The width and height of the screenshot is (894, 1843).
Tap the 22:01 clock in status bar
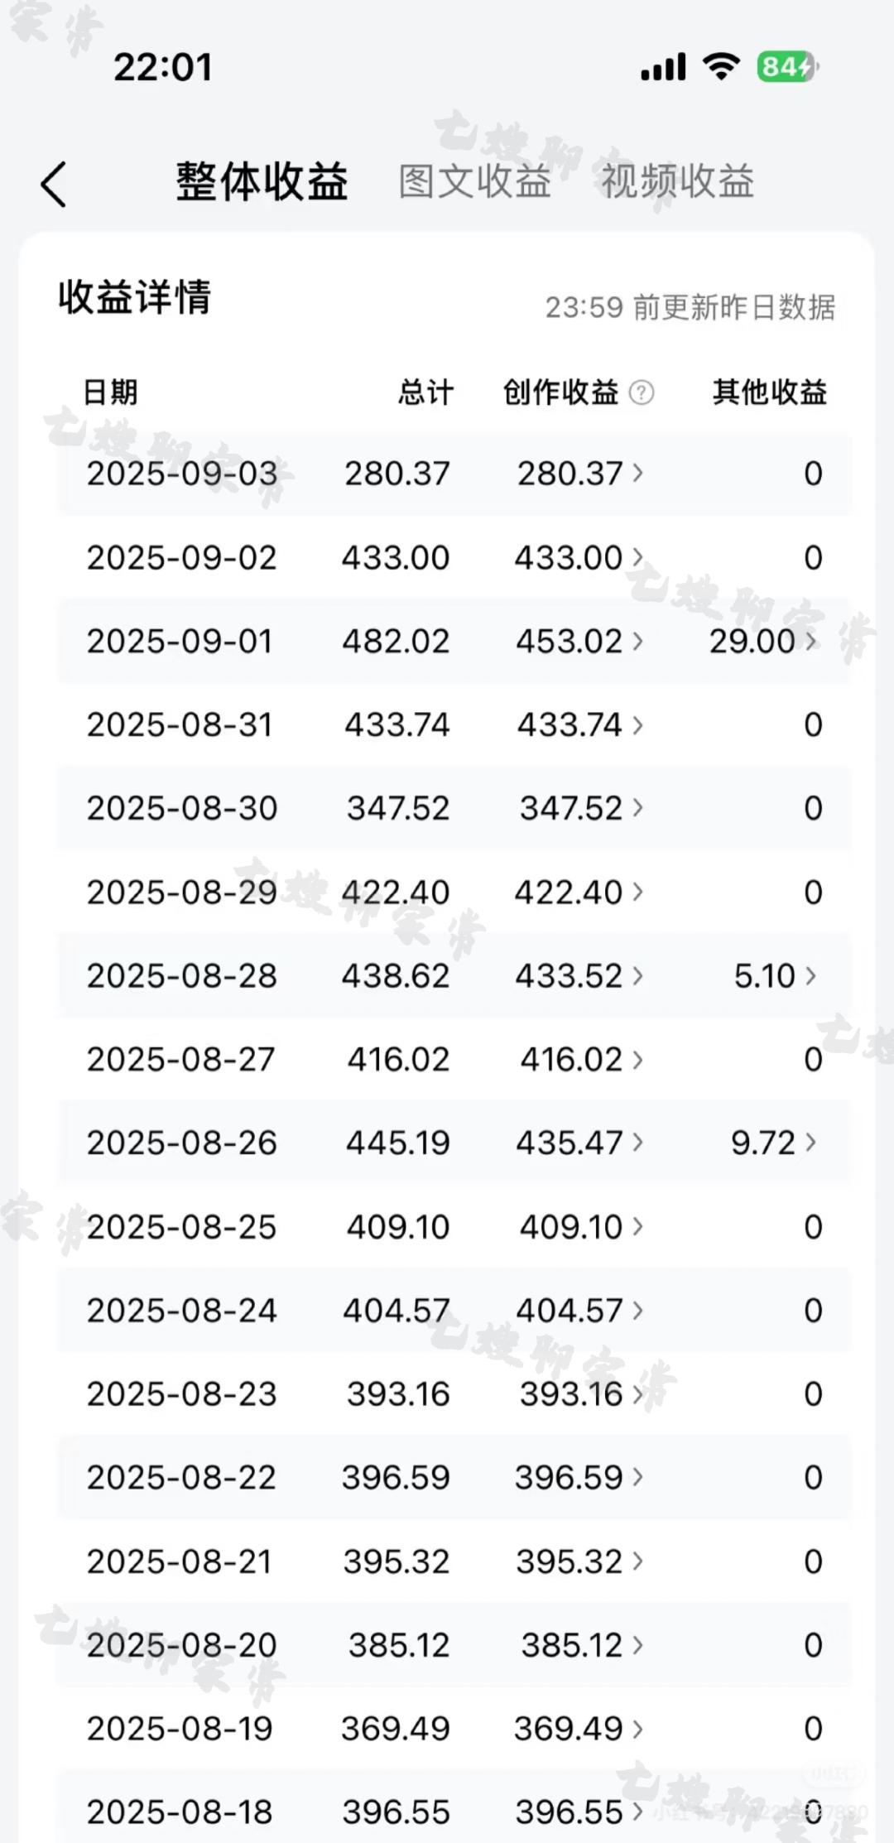point(163,67)
